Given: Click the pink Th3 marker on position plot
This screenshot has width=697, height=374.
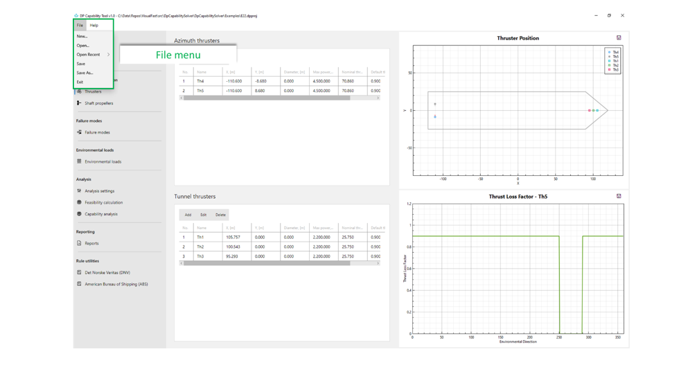Looking at the screenshot, I should [x=590, y=111].
